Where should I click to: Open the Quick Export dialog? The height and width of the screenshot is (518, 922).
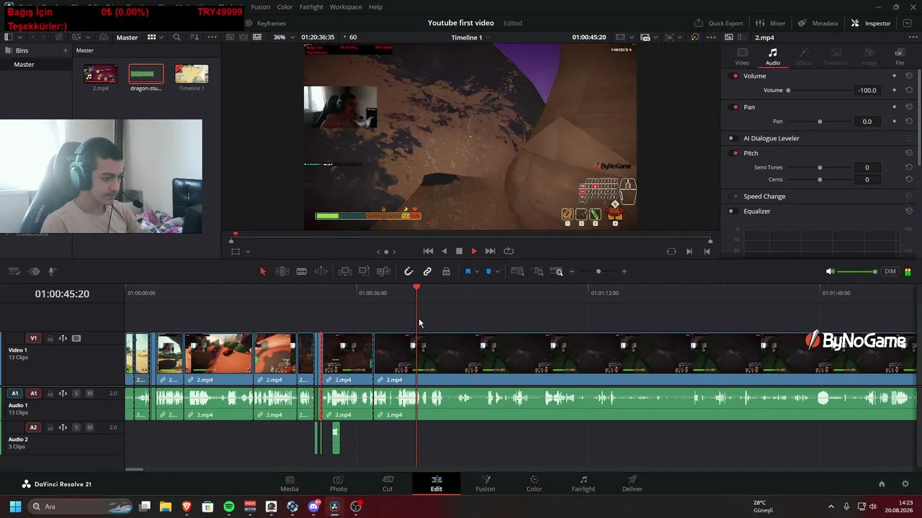point(719,23)
